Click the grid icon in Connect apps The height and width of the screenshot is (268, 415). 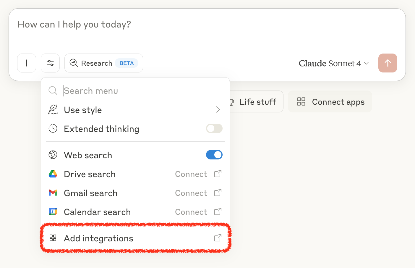point(301,101)
